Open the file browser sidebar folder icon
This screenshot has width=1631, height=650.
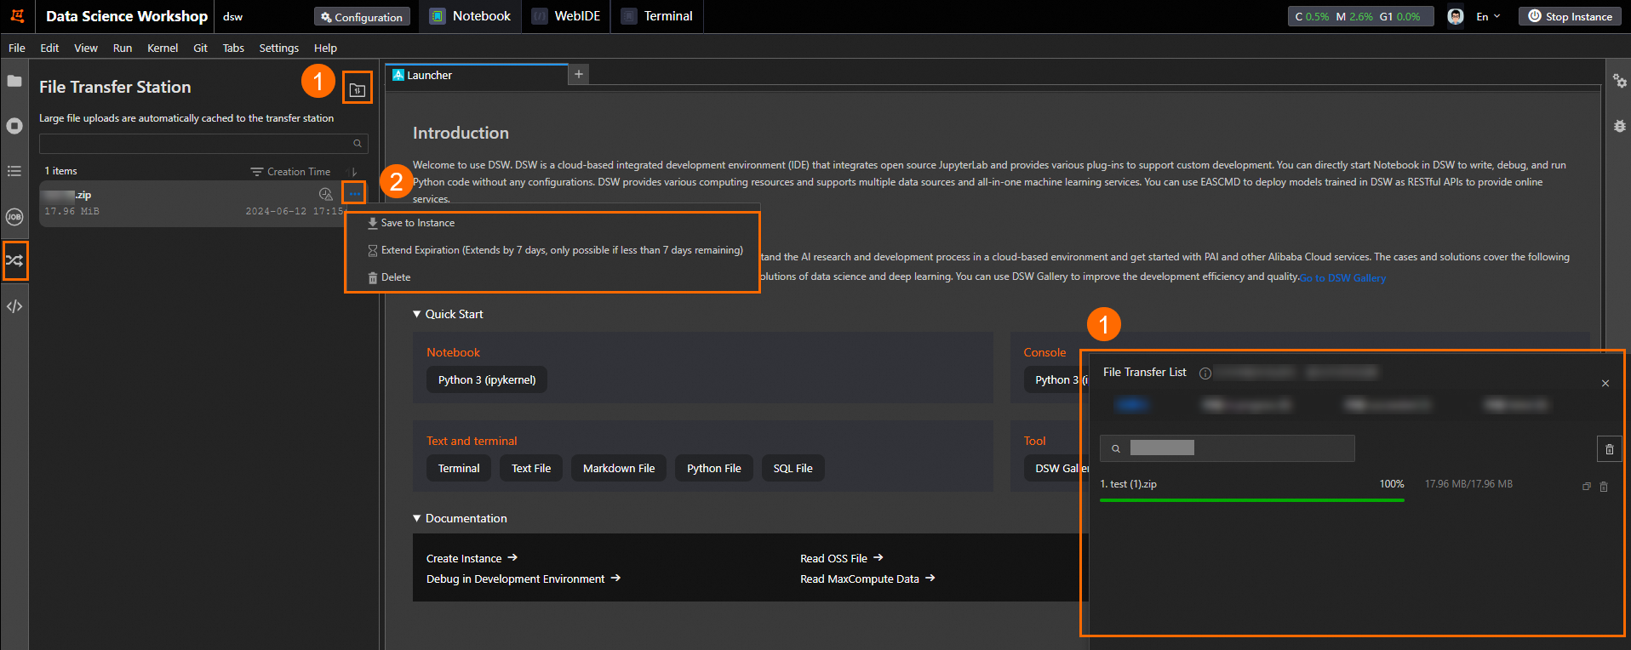tap(14, 81)
